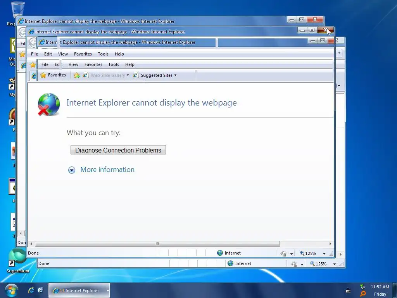Open the Web Slice Gallery dropdown arrow
Screen dimensions: 397x298
(128, 75)
